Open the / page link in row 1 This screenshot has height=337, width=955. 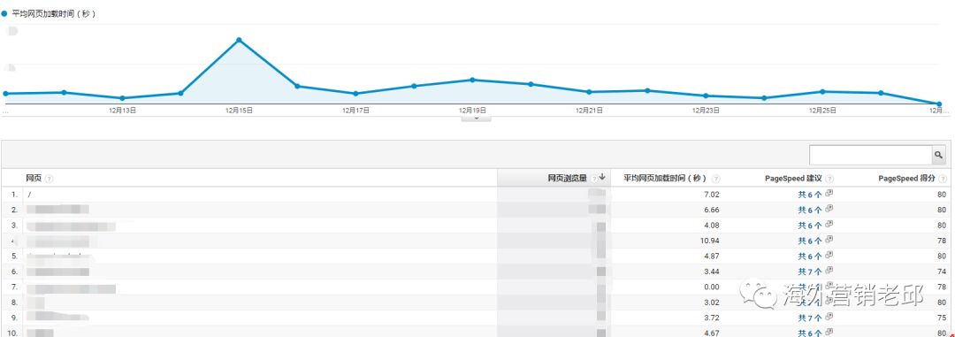pyautogui.click(x=28, y=195)
